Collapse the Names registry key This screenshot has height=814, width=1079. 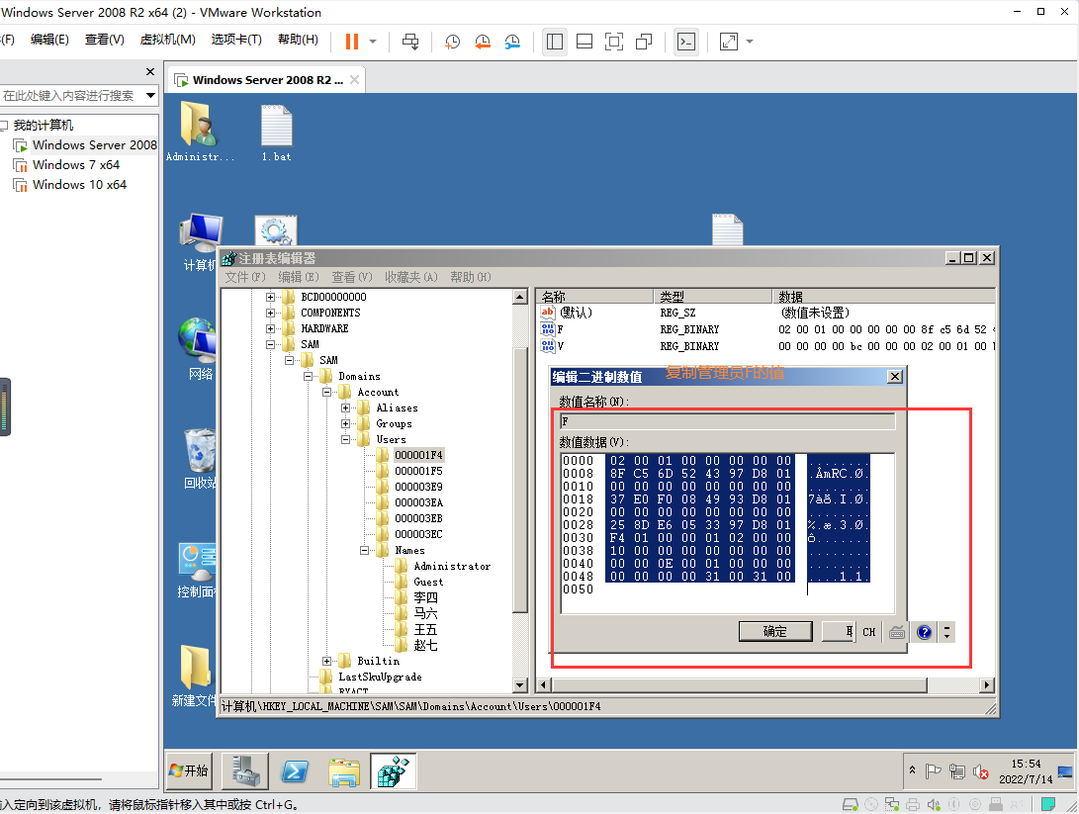tap(364, 551)
